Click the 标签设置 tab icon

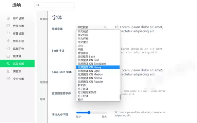pyautogui.click(x=8, y=33)
